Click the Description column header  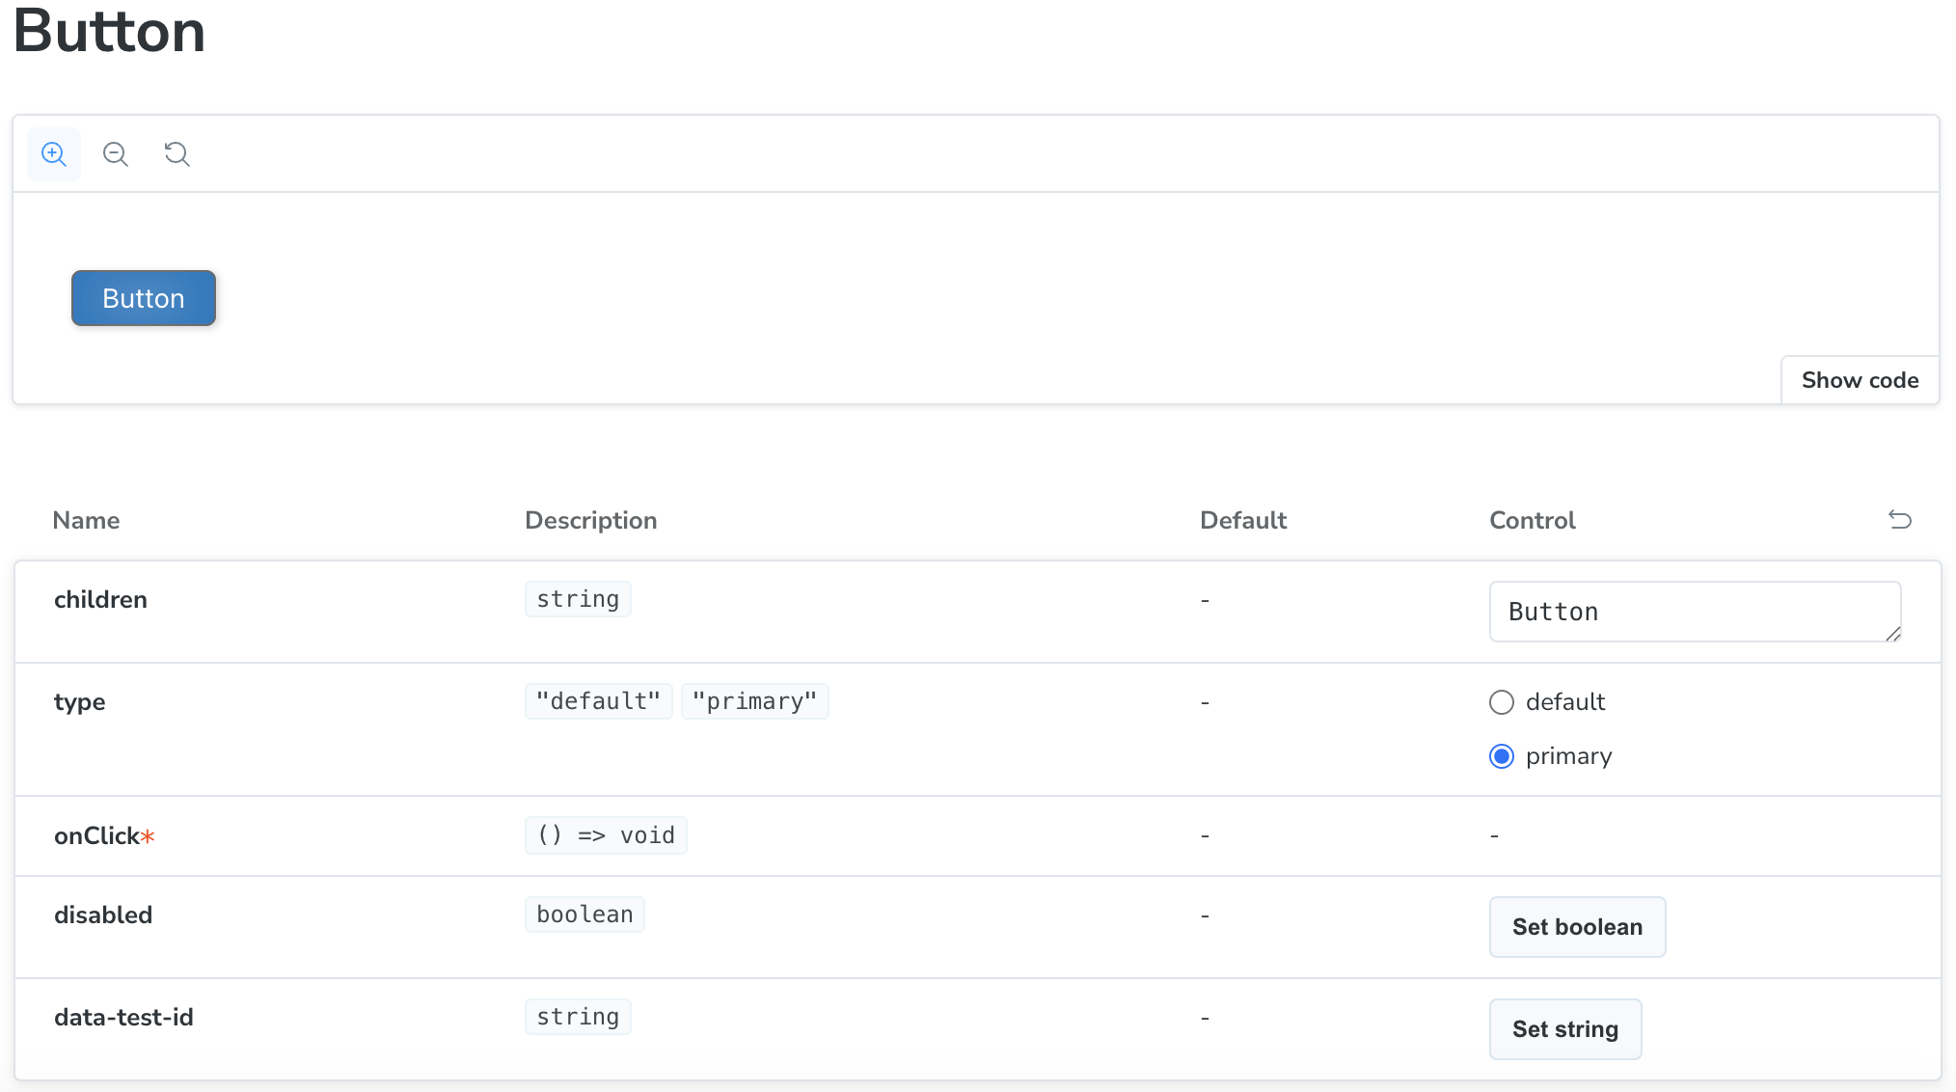590,520
